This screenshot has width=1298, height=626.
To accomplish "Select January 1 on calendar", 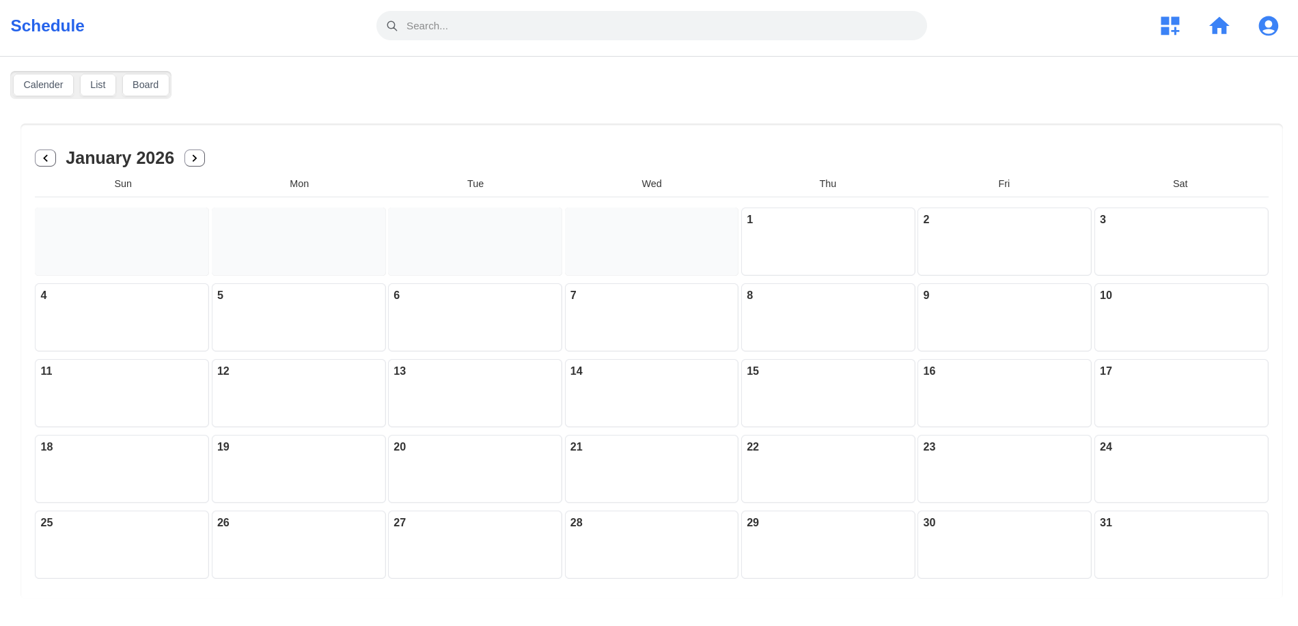I will coord(827,242).
